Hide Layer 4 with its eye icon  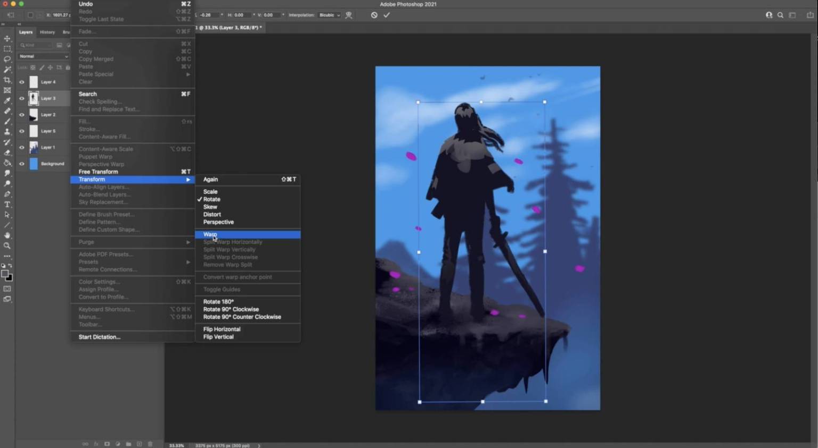pyautogui.click(x=22, y=82)
